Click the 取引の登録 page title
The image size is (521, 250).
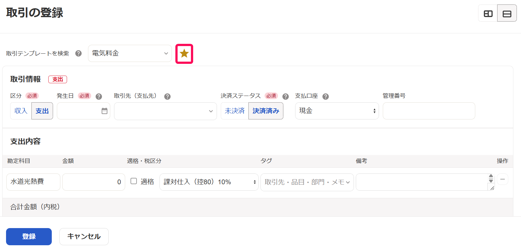coord(35,13)
